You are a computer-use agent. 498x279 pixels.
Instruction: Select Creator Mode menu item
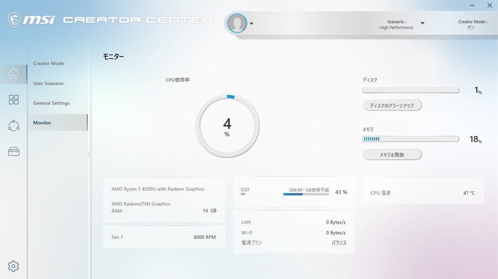tap(49, 64)
